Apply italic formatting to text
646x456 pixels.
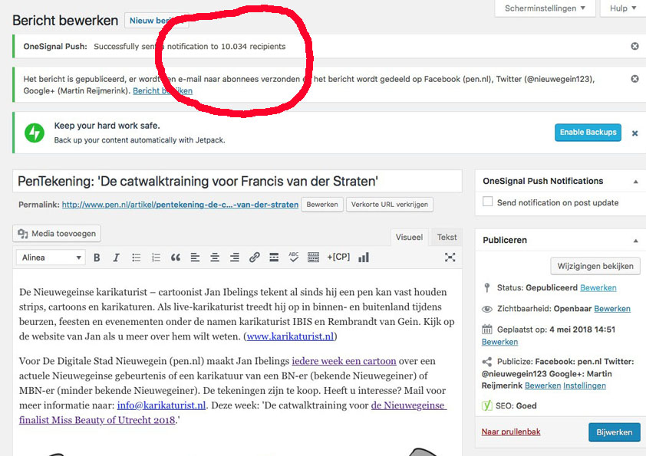pos(116,258)
